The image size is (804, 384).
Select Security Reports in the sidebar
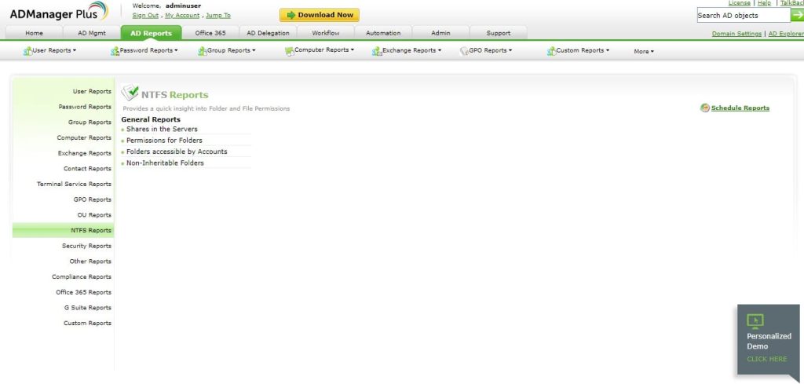click(x=86, y=246)
